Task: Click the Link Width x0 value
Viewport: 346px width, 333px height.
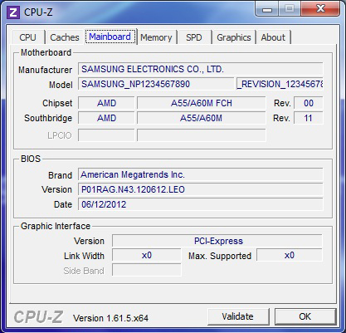Action: coord(147,255)
